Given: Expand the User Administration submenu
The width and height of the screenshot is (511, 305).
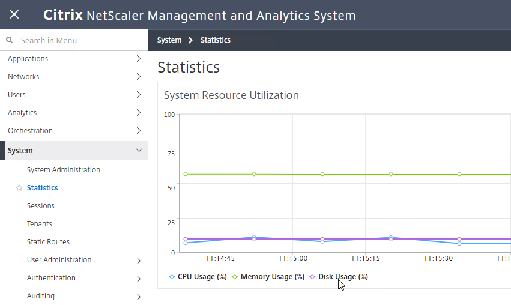Looking at the screenshot, I should [x=139, y=261].
